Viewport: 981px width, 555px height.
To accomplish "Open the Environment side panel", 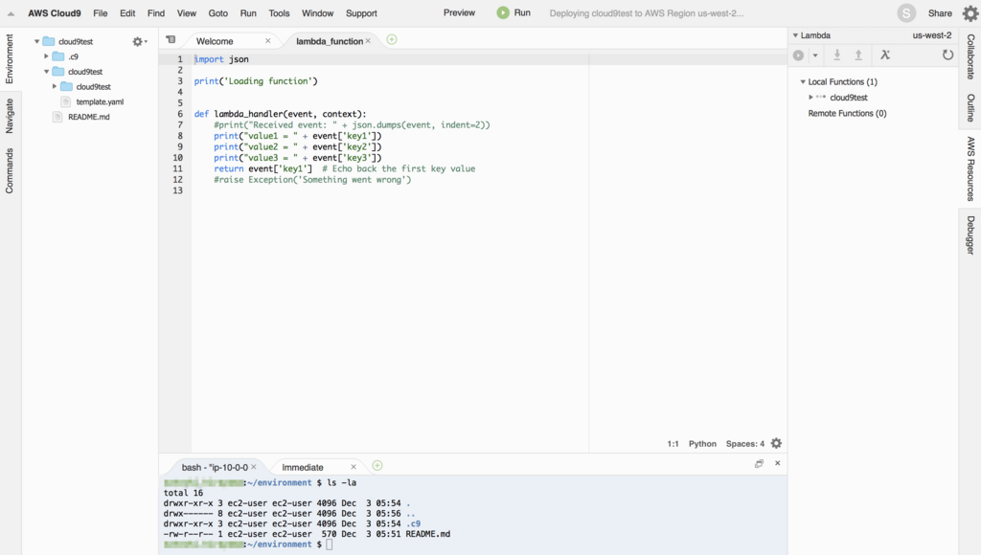I will pos(10,58).
